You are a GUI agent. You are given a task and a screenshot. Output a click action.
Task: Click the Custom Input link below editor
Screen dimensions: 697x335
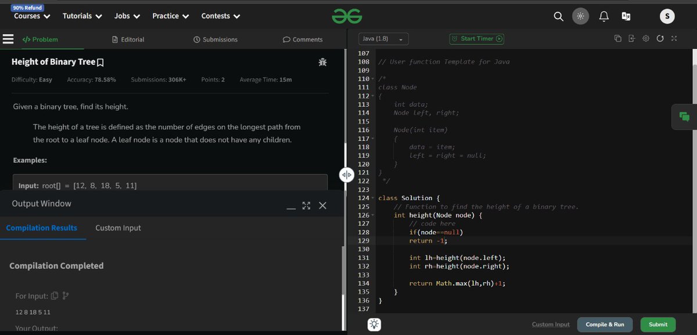tap(551, 325)
